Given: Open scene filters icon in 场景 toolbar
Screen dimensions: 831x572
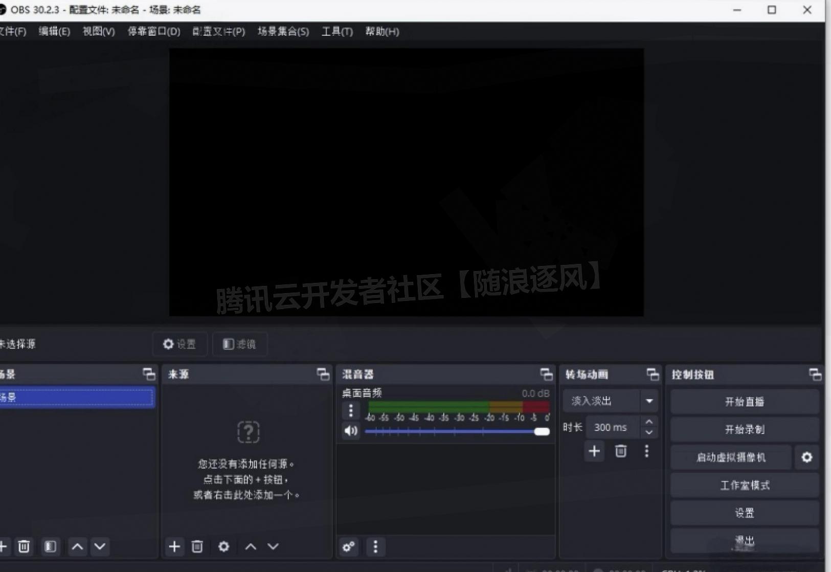Looking at the screenshot, I should click(50, 546).
